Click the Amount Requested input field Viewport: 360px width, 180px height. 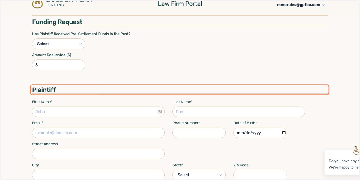(58, 65)
